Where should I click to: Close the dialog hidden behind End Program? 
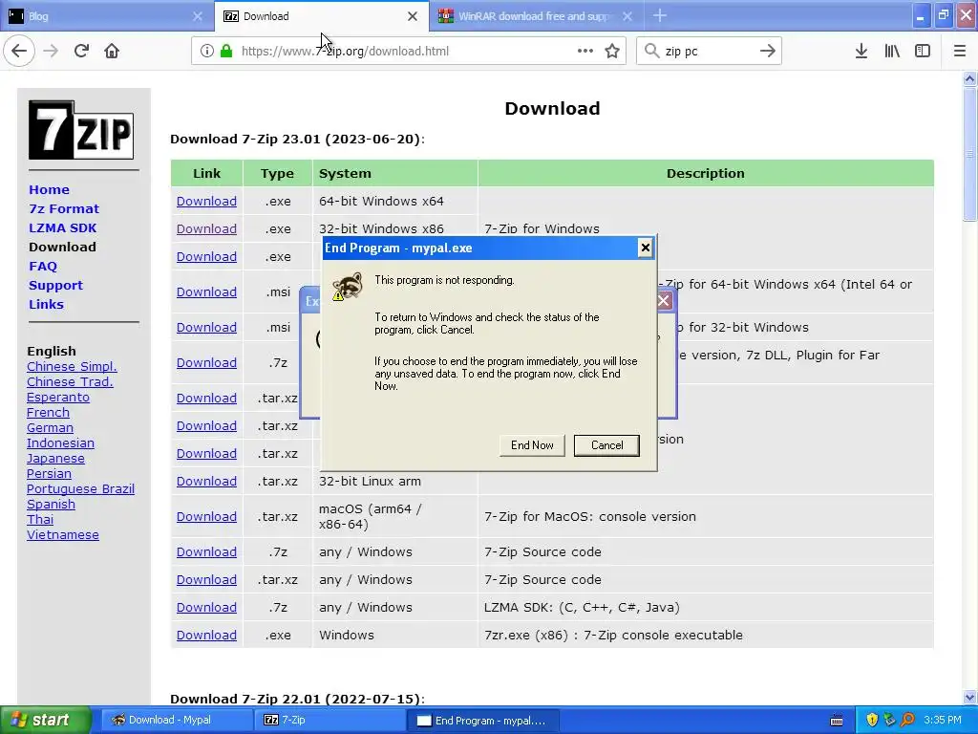pyautogui.click(x=664, y=301)
